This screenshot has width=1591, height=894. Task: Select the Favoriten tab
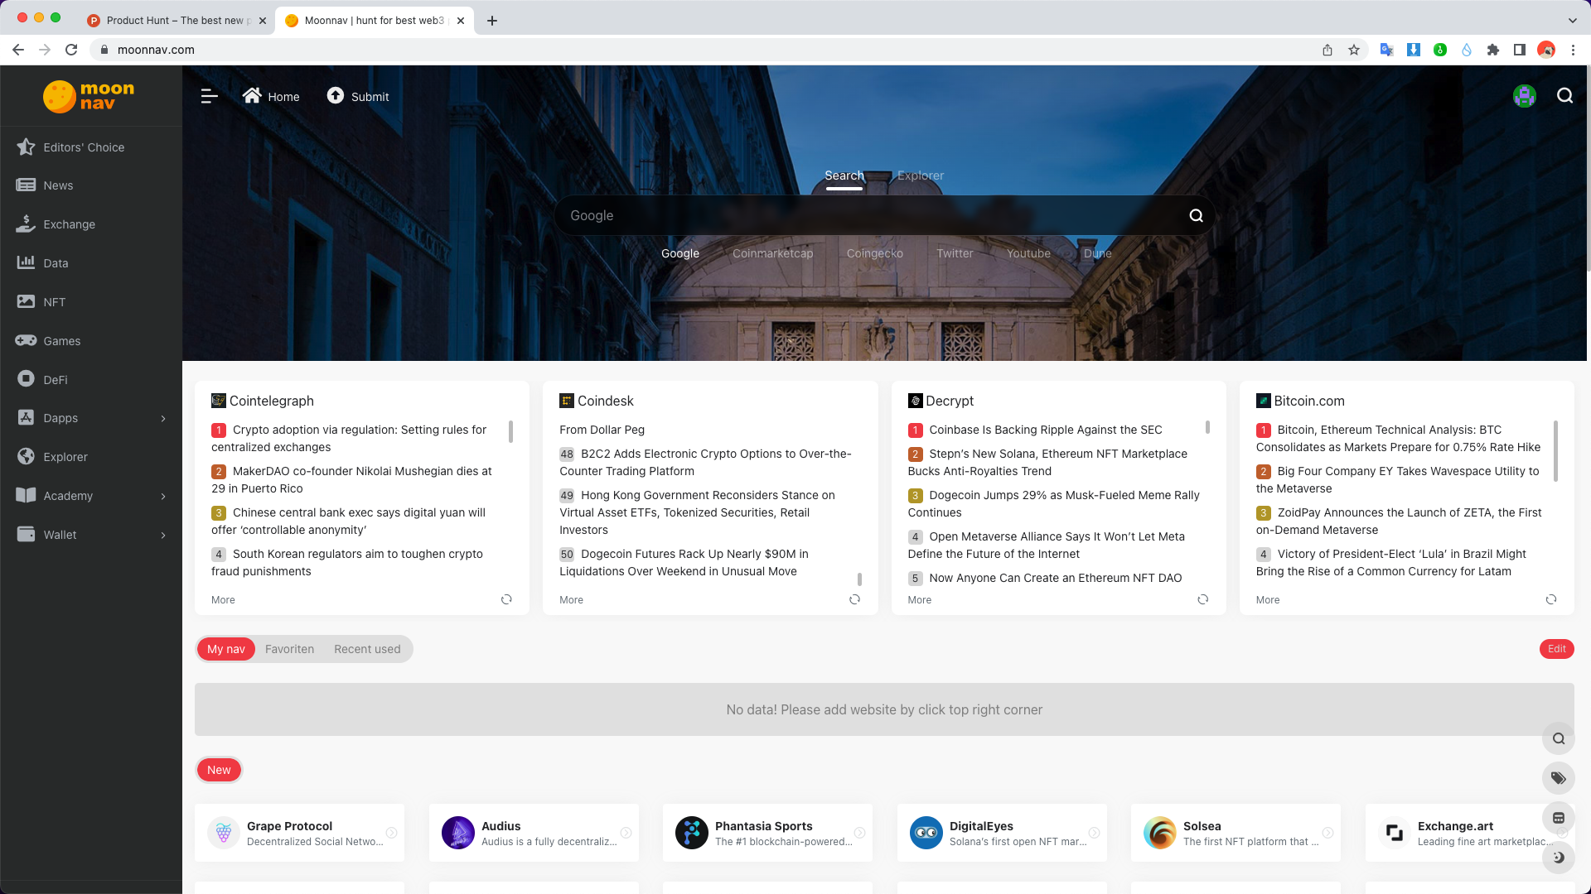point(289,649)
